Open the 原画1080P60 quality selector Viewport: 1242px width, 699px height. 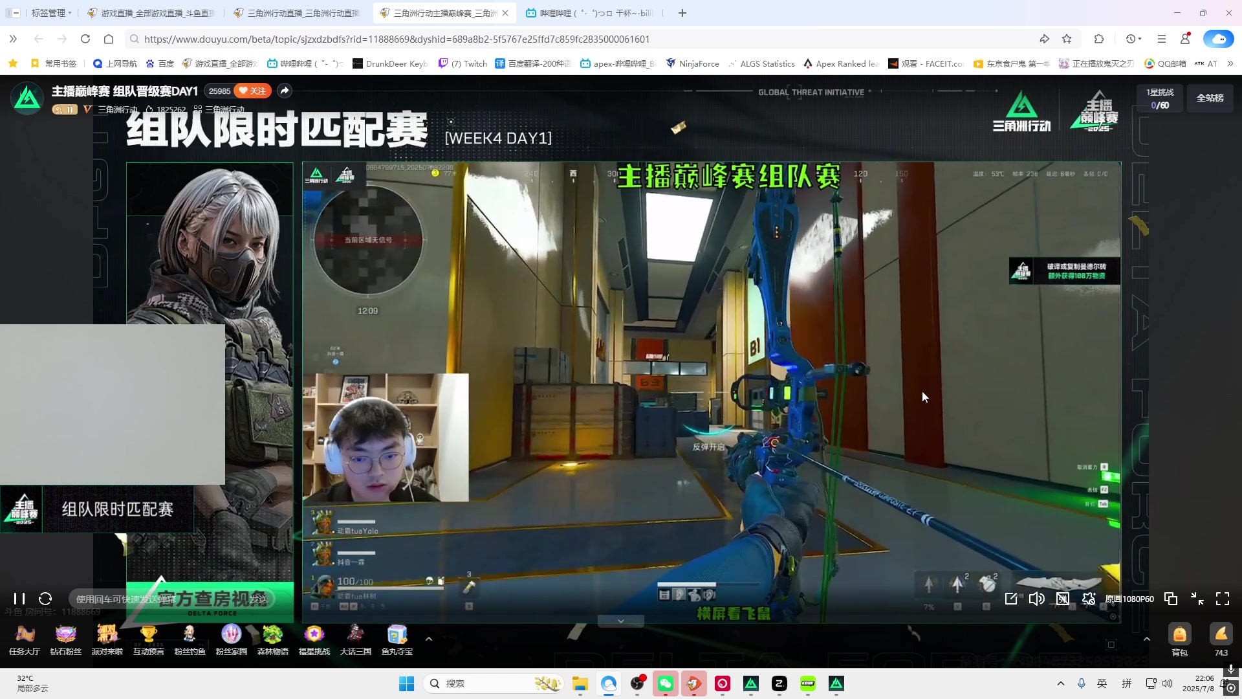click(x=1129, y=599)
